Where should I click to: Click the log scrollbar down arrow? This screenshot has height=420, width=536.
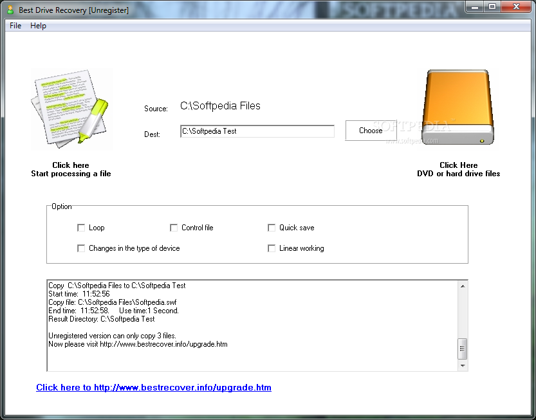pos(463,366)
